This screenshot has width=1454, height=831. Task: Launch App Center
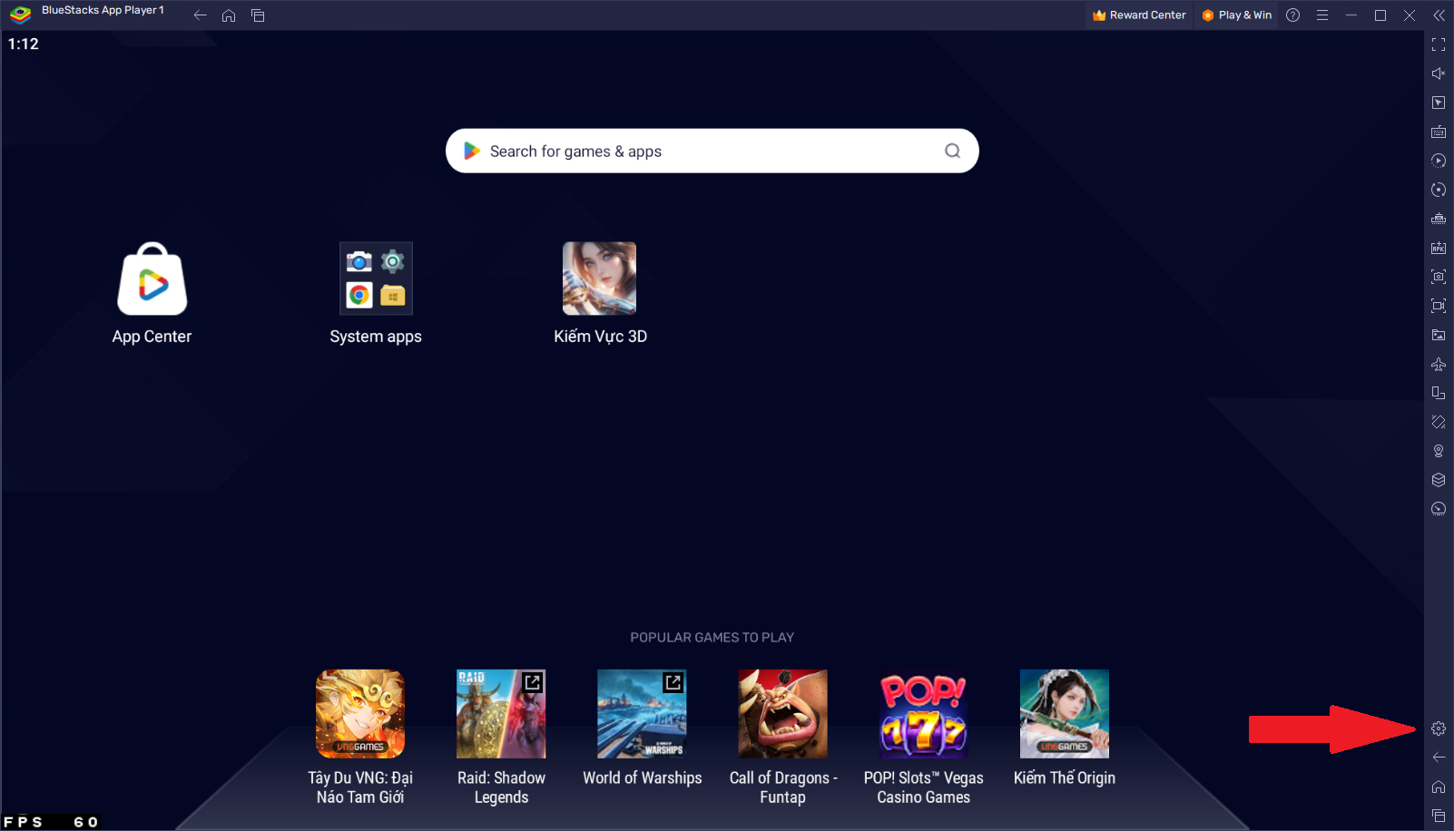152,294
